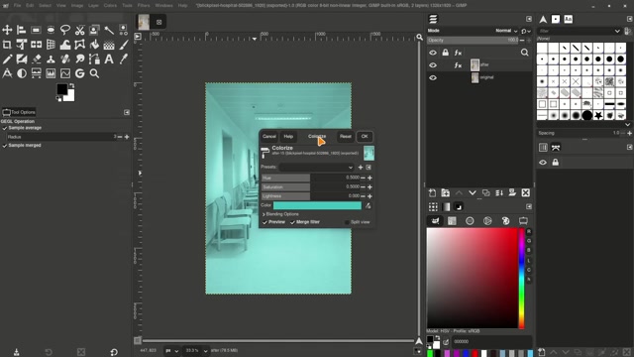634x357 pixels.
Task: Hide the 'original' layer
Action: pos(433,77)
